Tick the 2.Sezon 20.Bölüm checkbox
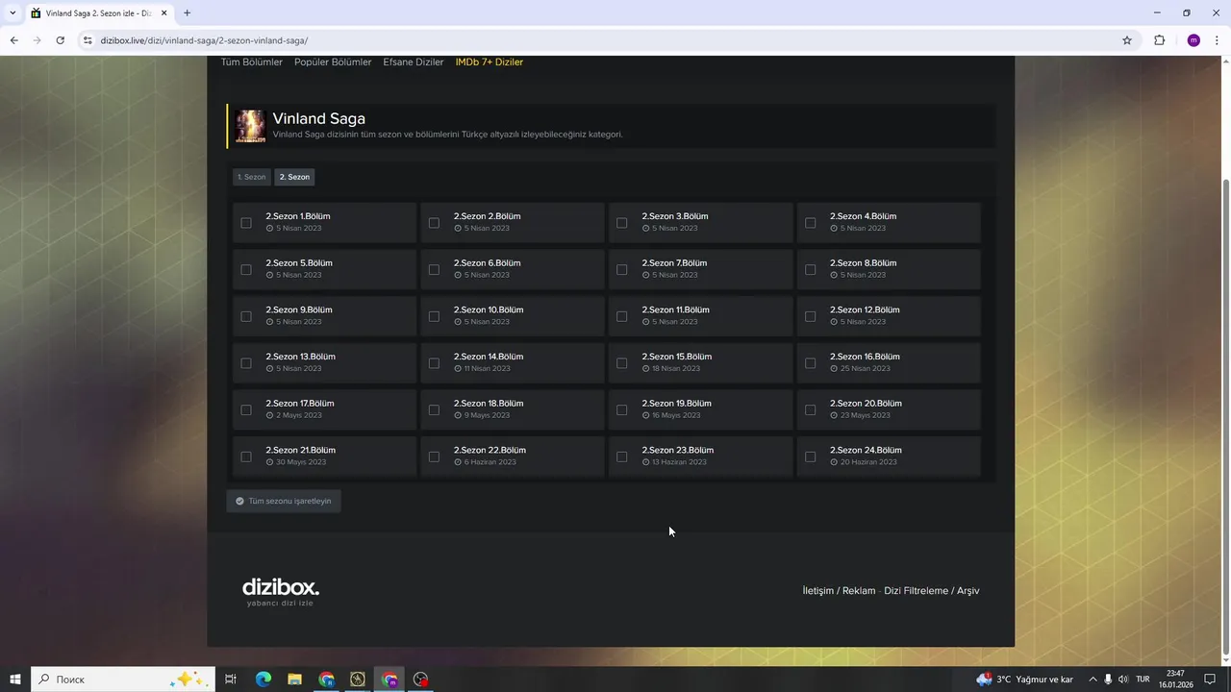Image resolution: width=1231 pixels, height=692 pixels. click(810, 409)
